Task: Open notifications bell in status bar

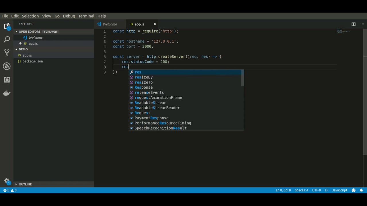Action: [x=361, y=190]
